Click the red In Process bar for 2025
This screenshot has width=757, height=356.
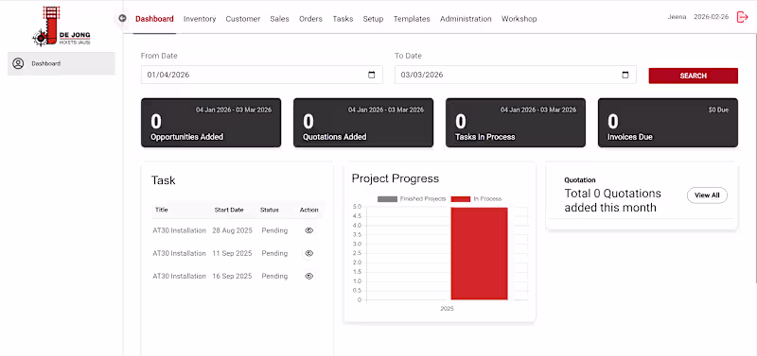pyautogui.click(x=479, y=253)
